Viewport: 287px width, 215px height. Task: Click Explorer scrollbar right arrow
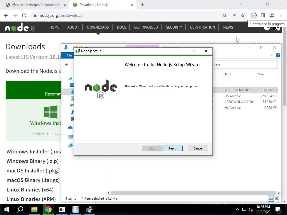[279, 193]
